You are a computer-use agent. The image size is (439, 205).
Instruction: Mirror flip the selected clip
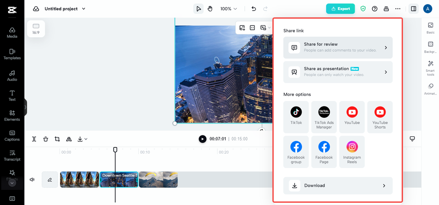coord(69,139)
